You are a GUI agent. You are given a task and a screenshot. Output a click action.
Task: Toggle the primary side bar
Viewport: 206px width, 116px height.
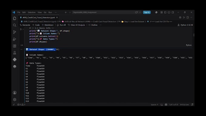coord(165,12)
